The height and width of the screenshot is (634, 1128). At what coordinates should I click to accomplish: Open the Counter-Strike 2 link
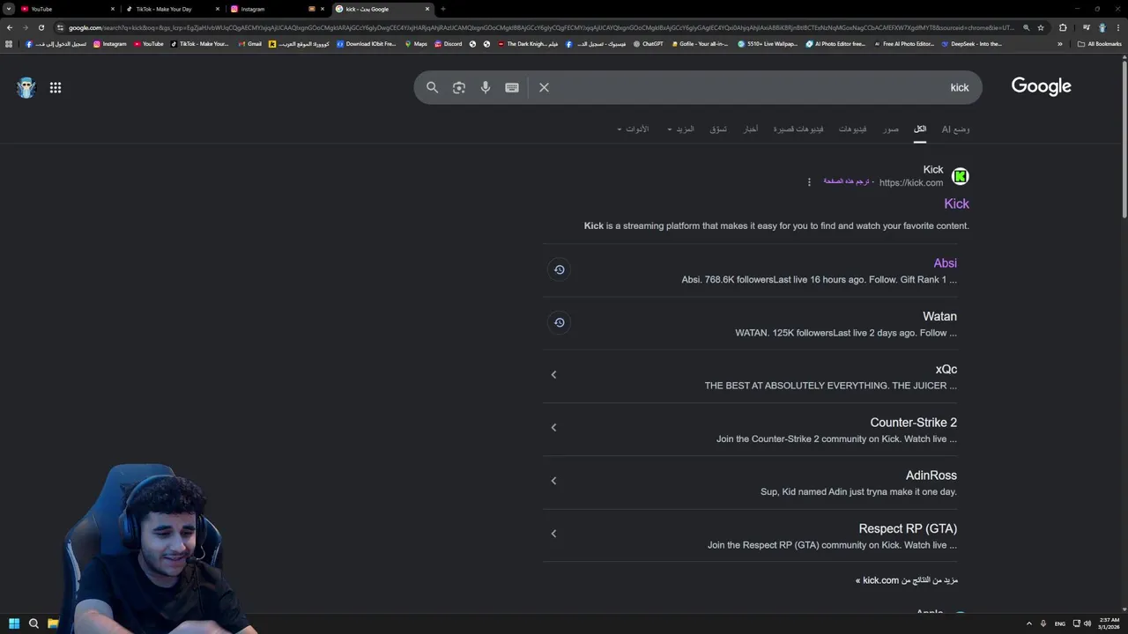tap(913, 423)
